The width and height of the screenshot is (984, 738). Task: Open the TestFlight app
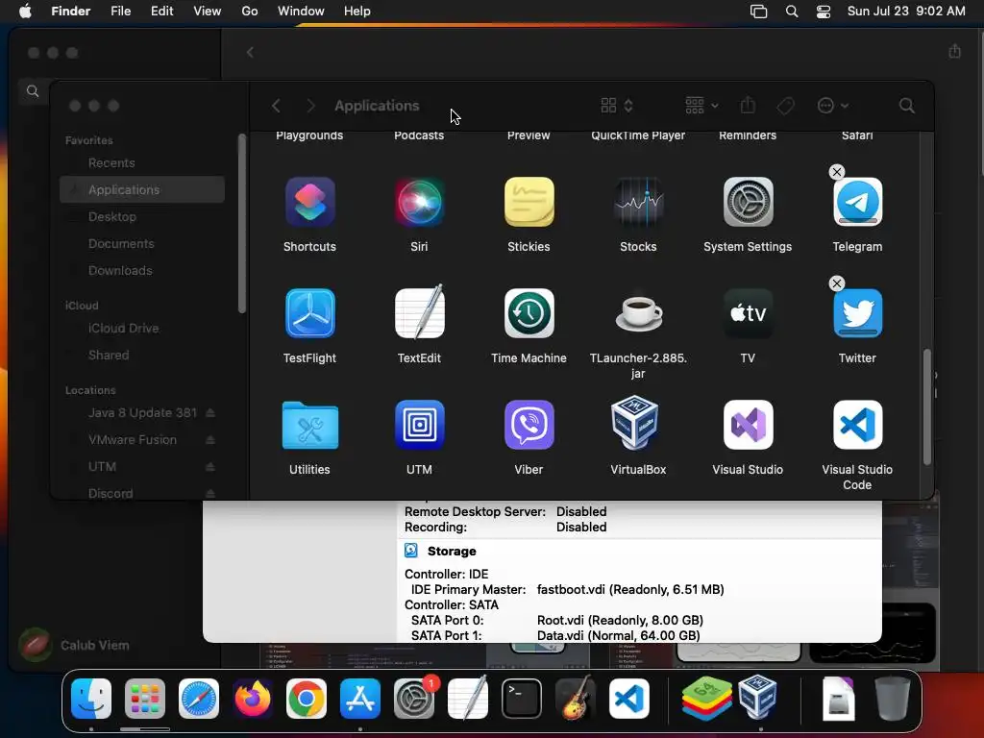(309, 313)
